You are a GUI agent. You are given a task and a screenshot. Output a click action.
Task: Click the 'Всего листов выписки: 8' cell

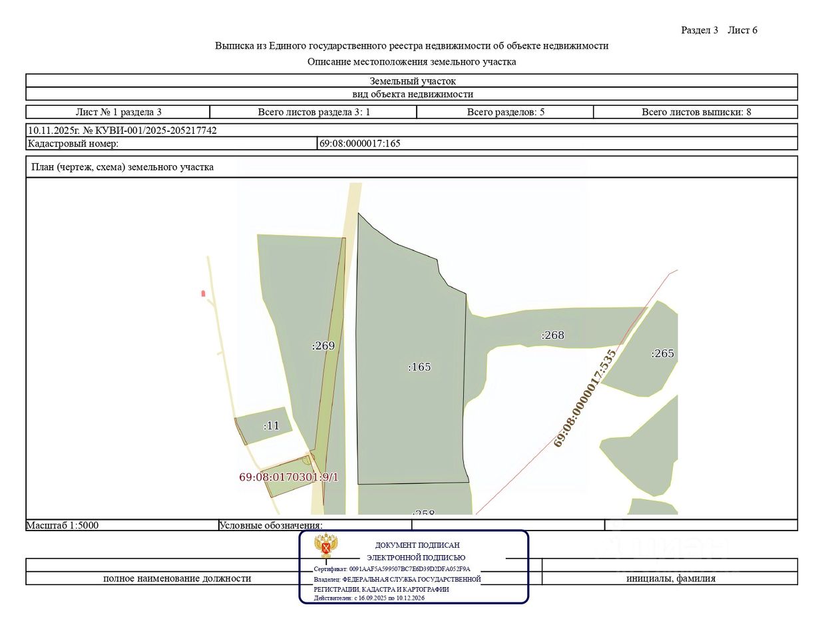click(696, 112)
